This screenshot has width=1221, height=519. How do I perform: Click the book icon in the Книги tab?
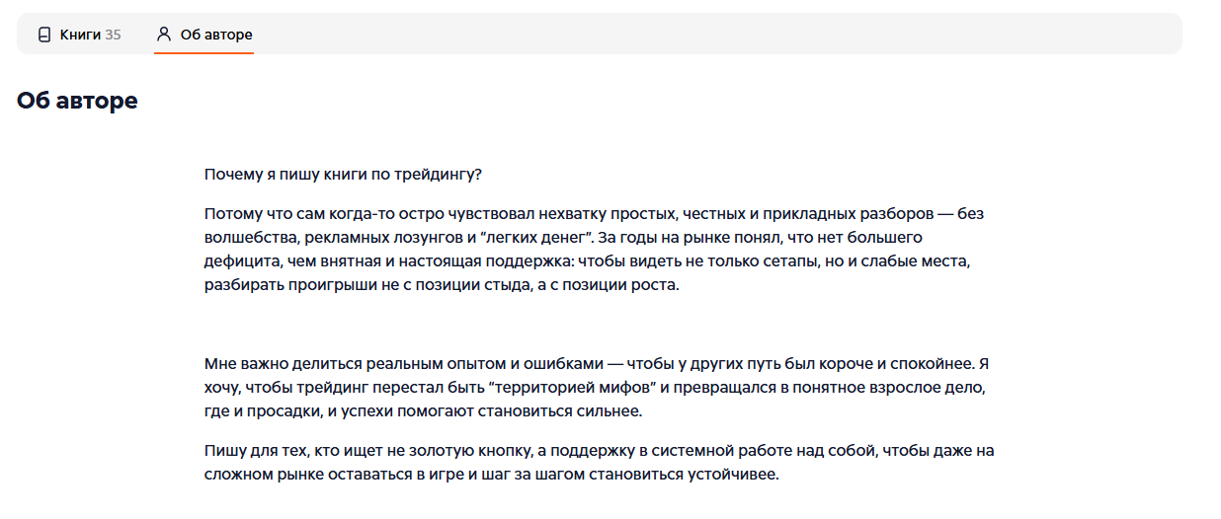point(43,35)
